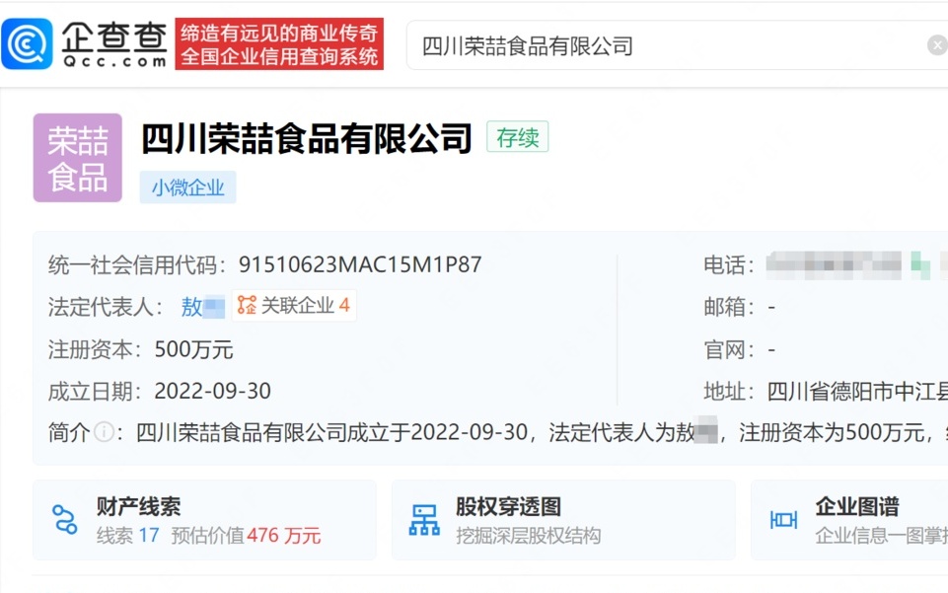The width and height of the screenshot is (948, 593).
Task: Click the company introduction paragraph text
Action: [x=542, y=432]
